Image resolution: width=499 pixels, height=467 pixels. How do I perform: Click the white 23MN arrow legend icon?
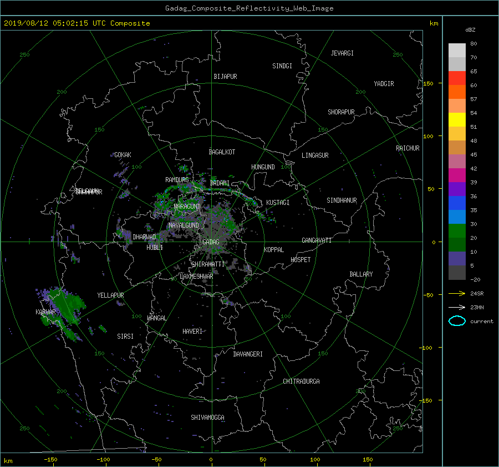[x=457, y=307]
